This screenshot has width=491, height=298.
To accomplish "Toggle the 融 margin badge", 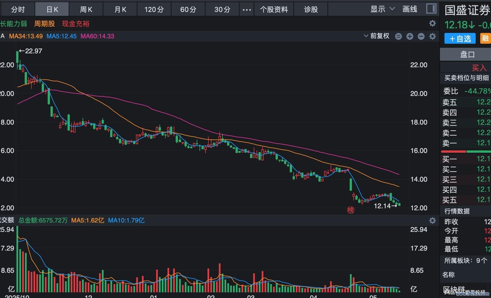I will [485, 38].
